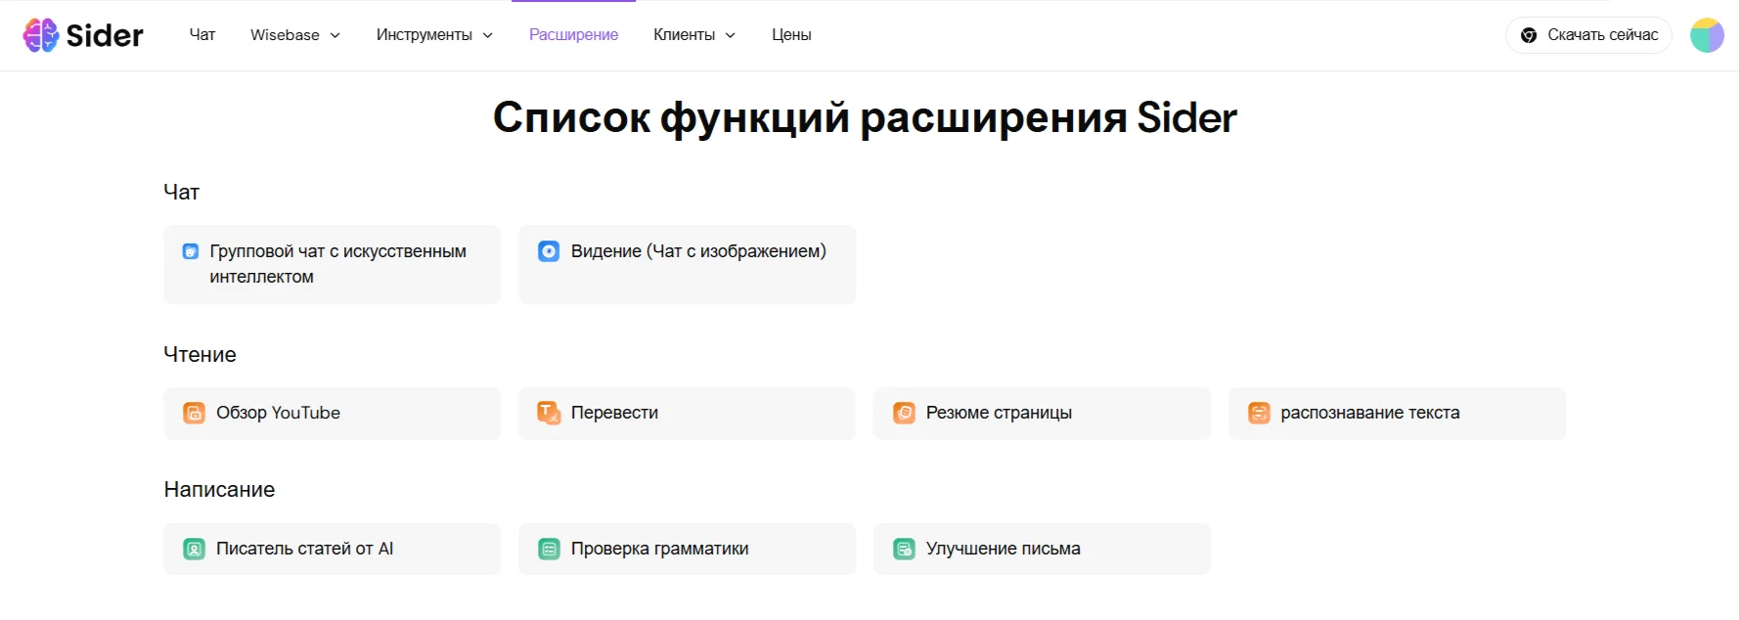The height and width of the screenshot is (620, 1739).
Task: Click the writing improvement icon
Action: (904, 549)
